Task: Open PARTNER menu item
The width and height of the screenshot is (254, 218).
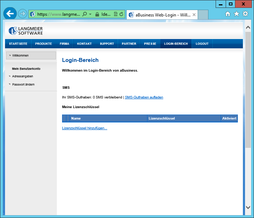Action: tap(129, 44)
